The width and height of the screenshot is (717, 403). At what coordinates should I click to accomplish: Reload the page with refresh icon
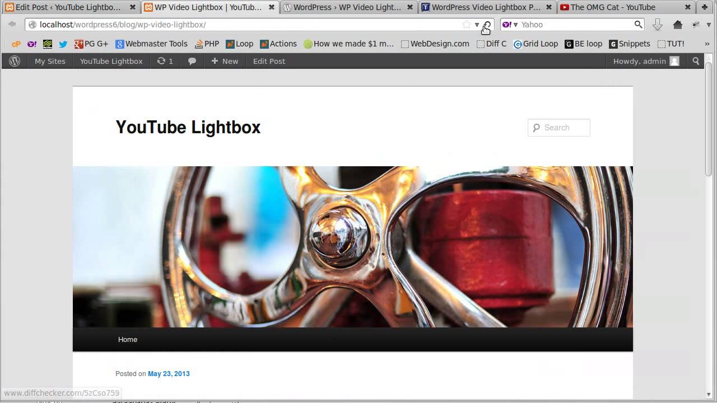click(x=487, y=25)
